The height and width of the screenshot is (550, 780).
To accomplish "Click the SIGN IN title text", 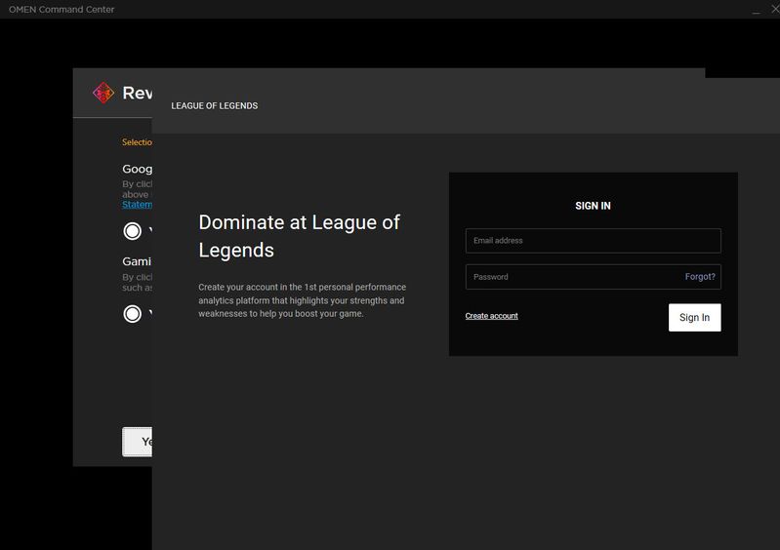I will click(x=593, y=206).
